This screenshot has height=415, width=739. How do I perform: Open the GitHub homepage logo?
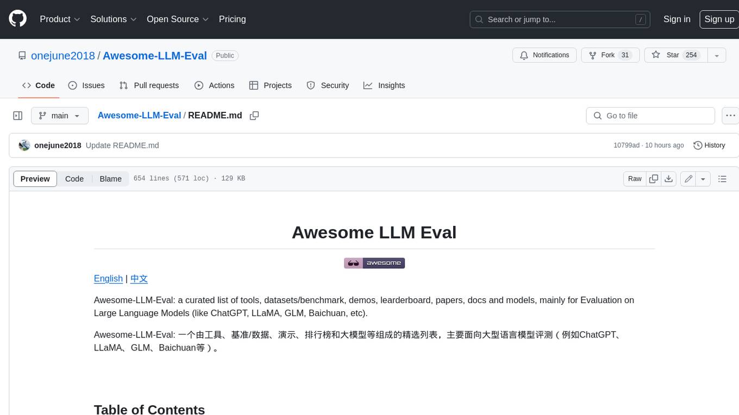coord(17,19)
